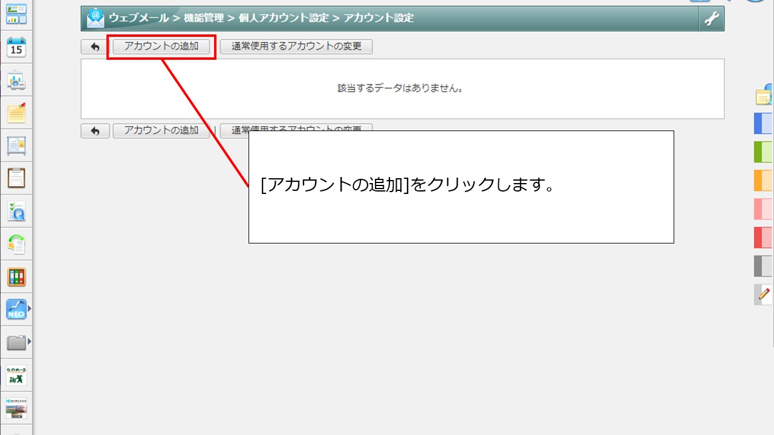Screen dimensions: 774x435
Task: Pick the green sticky color swatch
Action: (763, 152)
